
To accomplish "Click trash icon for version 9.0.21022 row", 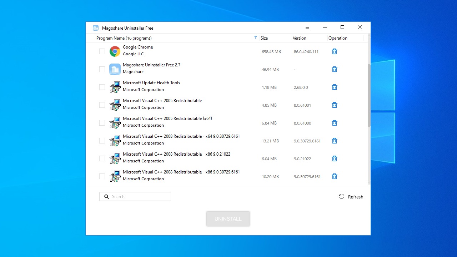I will click(335, 159).
